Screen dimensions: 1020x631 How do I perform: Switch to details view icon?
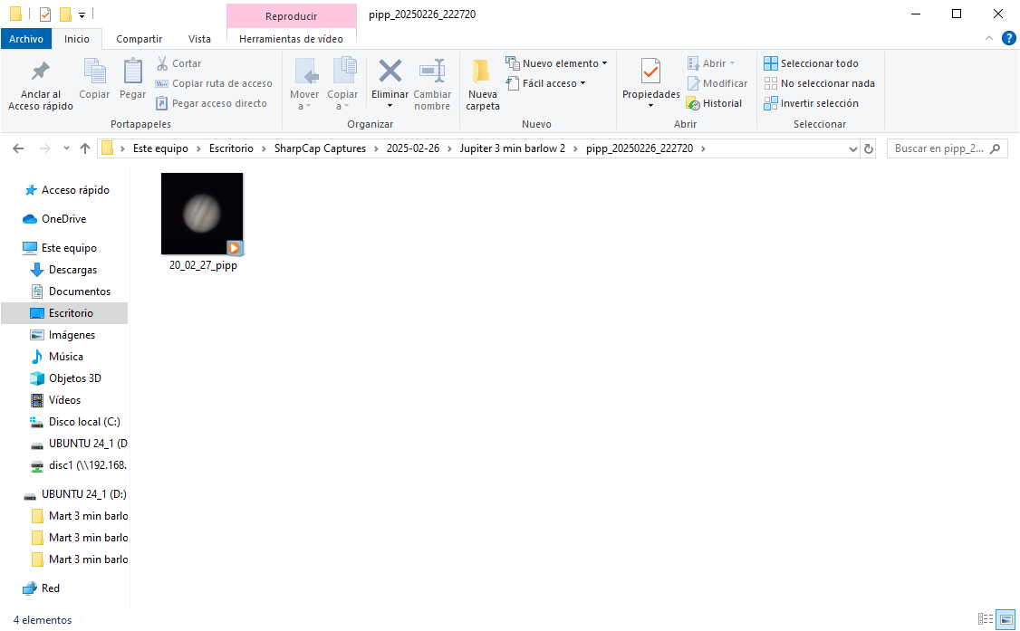pos(986,618)
